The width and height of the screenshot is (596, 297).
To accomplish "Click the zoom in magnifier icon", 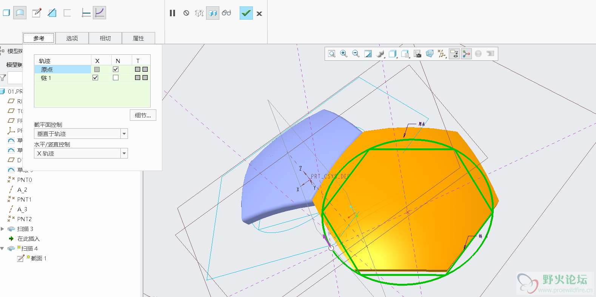I will point(343,54).
